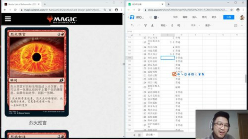Screen dimensions: 248x139
Task: Click Sogou voice input microphone
Action: tap(189, 74)
